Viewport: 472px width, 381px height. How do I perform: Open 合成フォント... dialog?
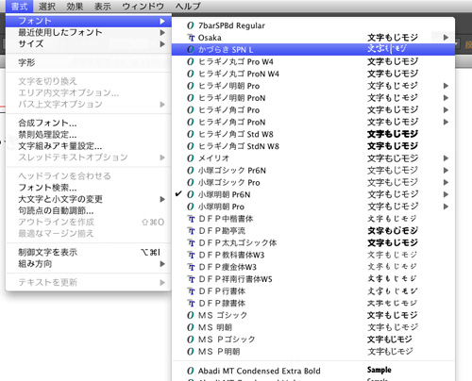89,123
